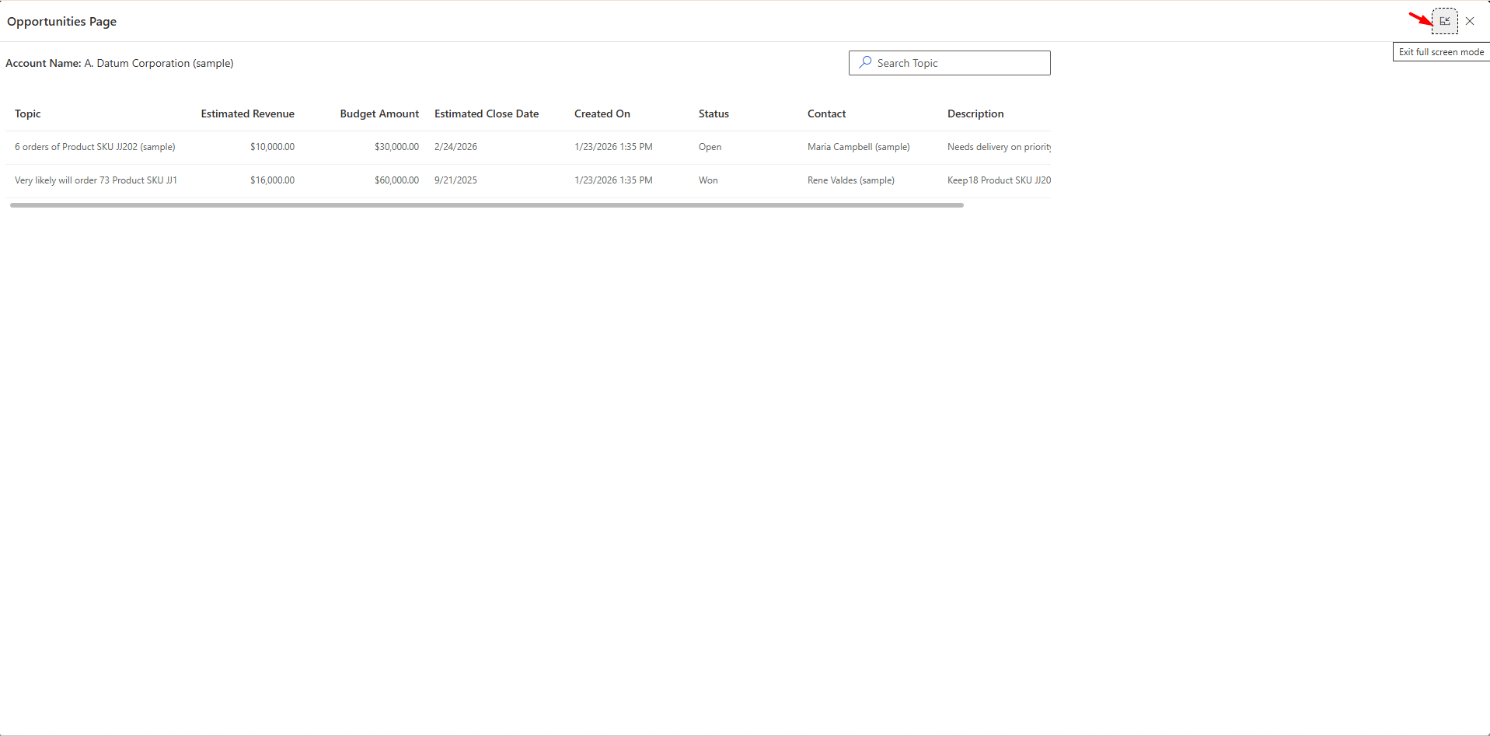Click the horizontal scrollbar below the table
This screenshot has height=737, width=1490.
click(x=487, y=205)
